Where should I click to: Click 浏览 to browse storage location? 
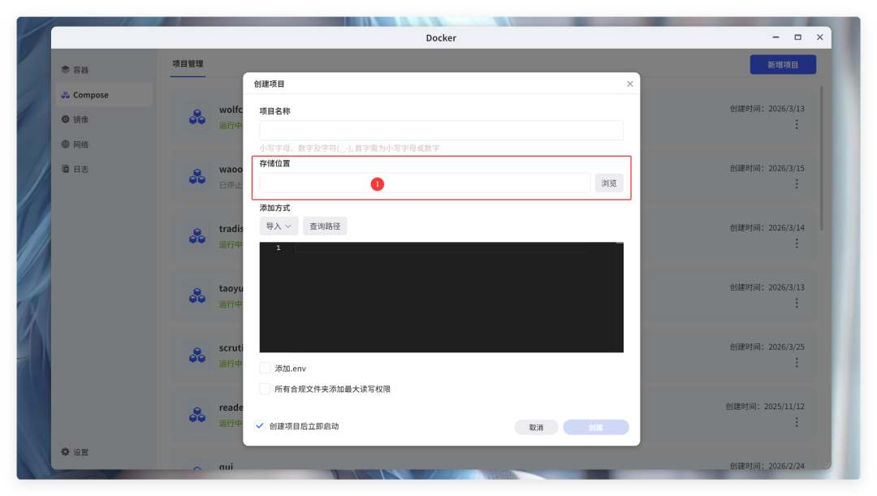(x=608, y=183)
